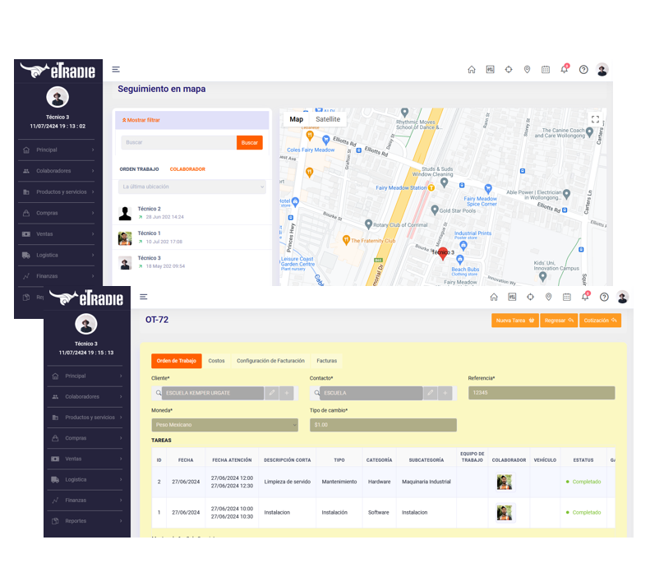Viewport: 650px width, 586px height.
Task: Click 'Tipo de cambio' field $1.00
Action: (383, 425)
